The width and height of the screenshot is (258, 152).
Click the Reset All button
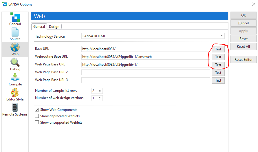tap(243, 47)
